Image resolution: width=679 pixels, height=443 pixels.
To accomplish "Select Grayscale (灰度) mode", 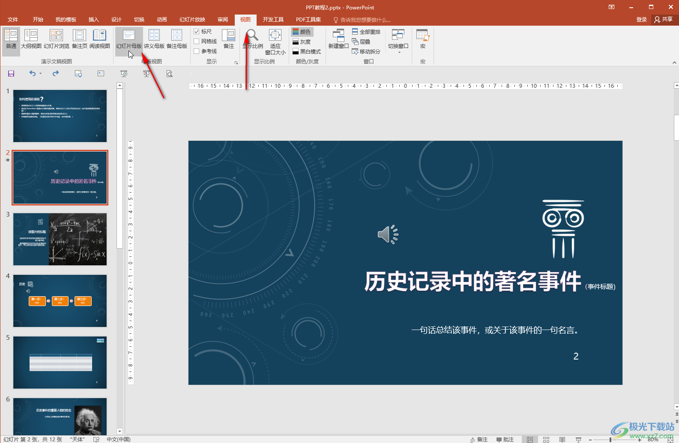I will pyautogui.click(x=302, y=42).
